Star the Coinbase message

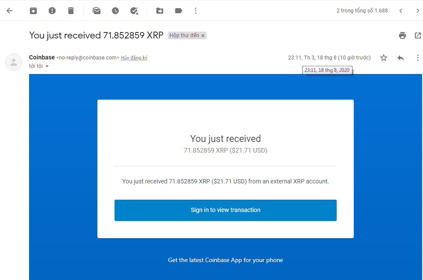click(x=384, y=58)
